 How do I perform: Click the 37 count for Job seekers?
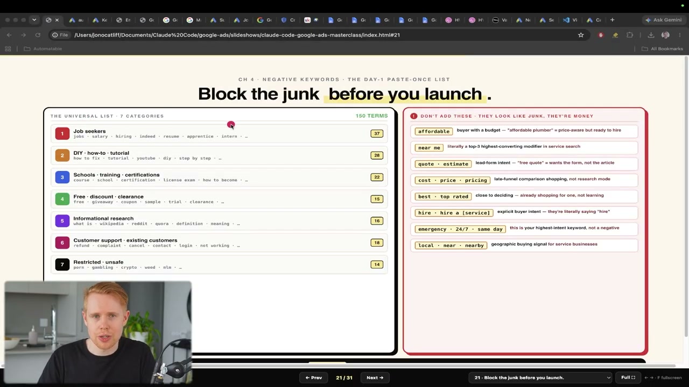coord(377,133)
